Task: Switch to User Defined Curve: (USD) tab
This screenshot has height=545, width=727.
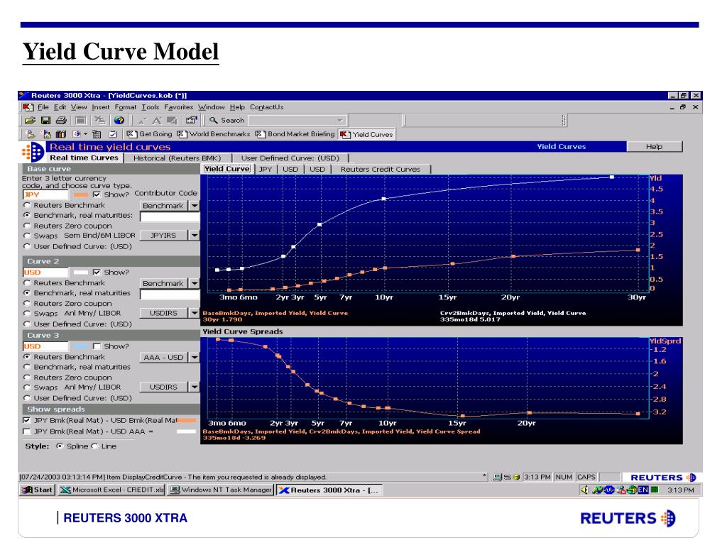Action: [x=290, y=158]
